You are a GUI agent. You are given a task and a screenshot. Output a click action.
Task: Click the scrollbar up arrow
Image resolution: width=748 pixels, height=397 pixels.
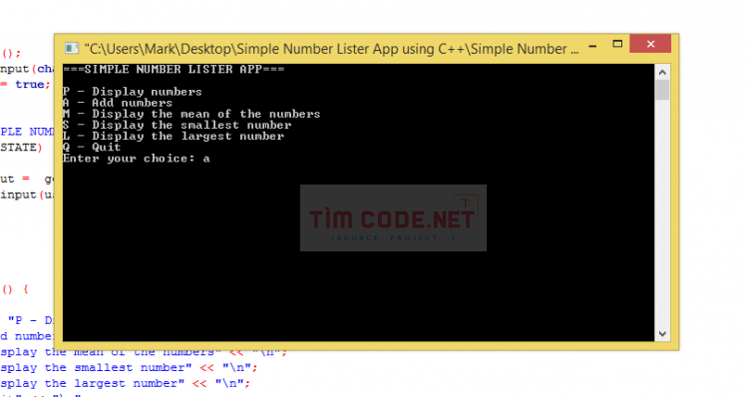tap(662, 73)
